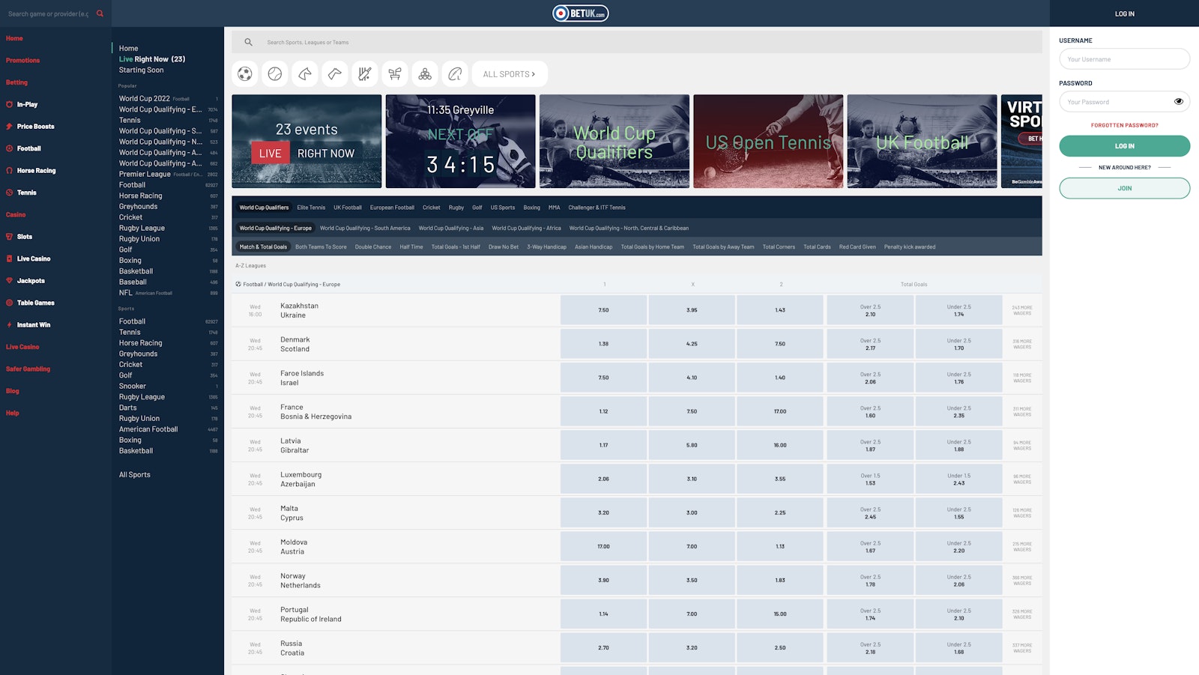Click the Forgotten Password link
The height and width of the screenshot is (675, 1199).
[x=1124, y=125]
